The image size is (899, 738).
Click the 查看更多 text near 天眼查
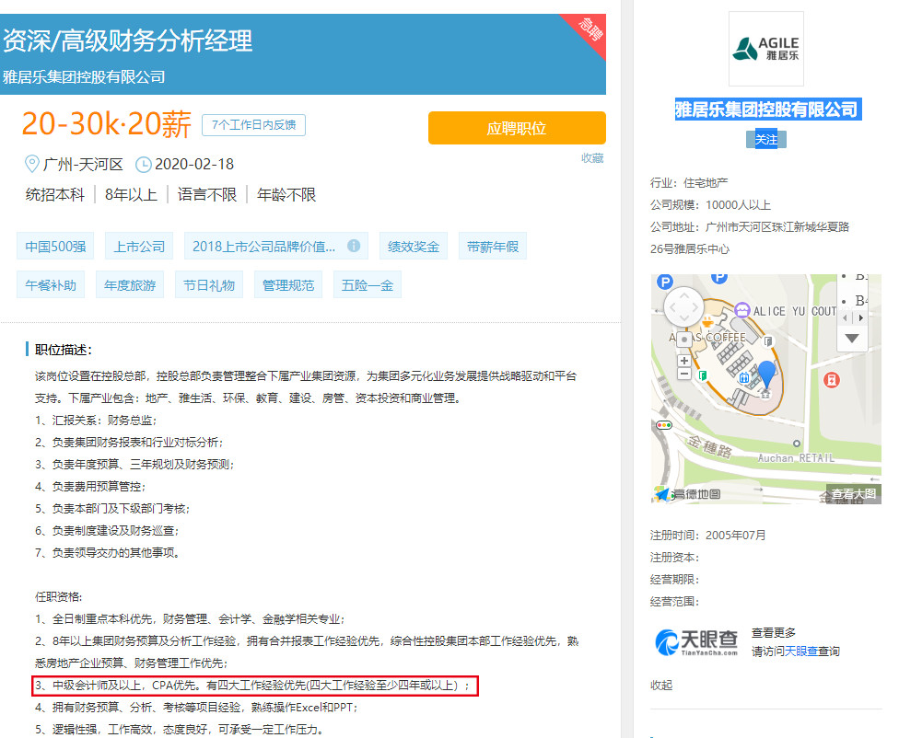774,632
